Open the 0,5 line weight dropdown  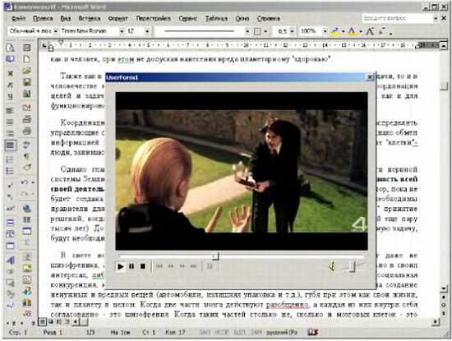[292, 31]
